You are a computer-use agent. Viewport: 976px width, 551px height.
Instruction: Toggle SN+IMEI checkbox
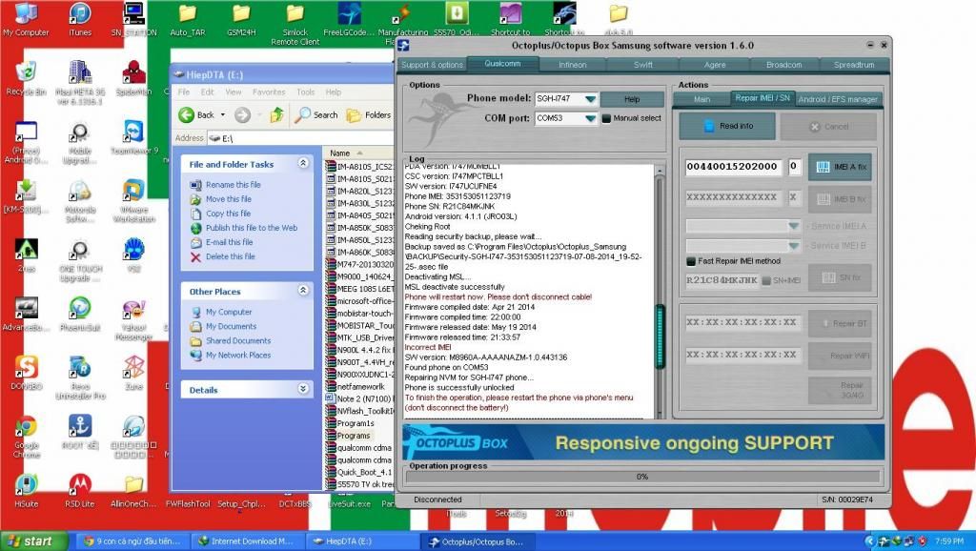(766, 280)
